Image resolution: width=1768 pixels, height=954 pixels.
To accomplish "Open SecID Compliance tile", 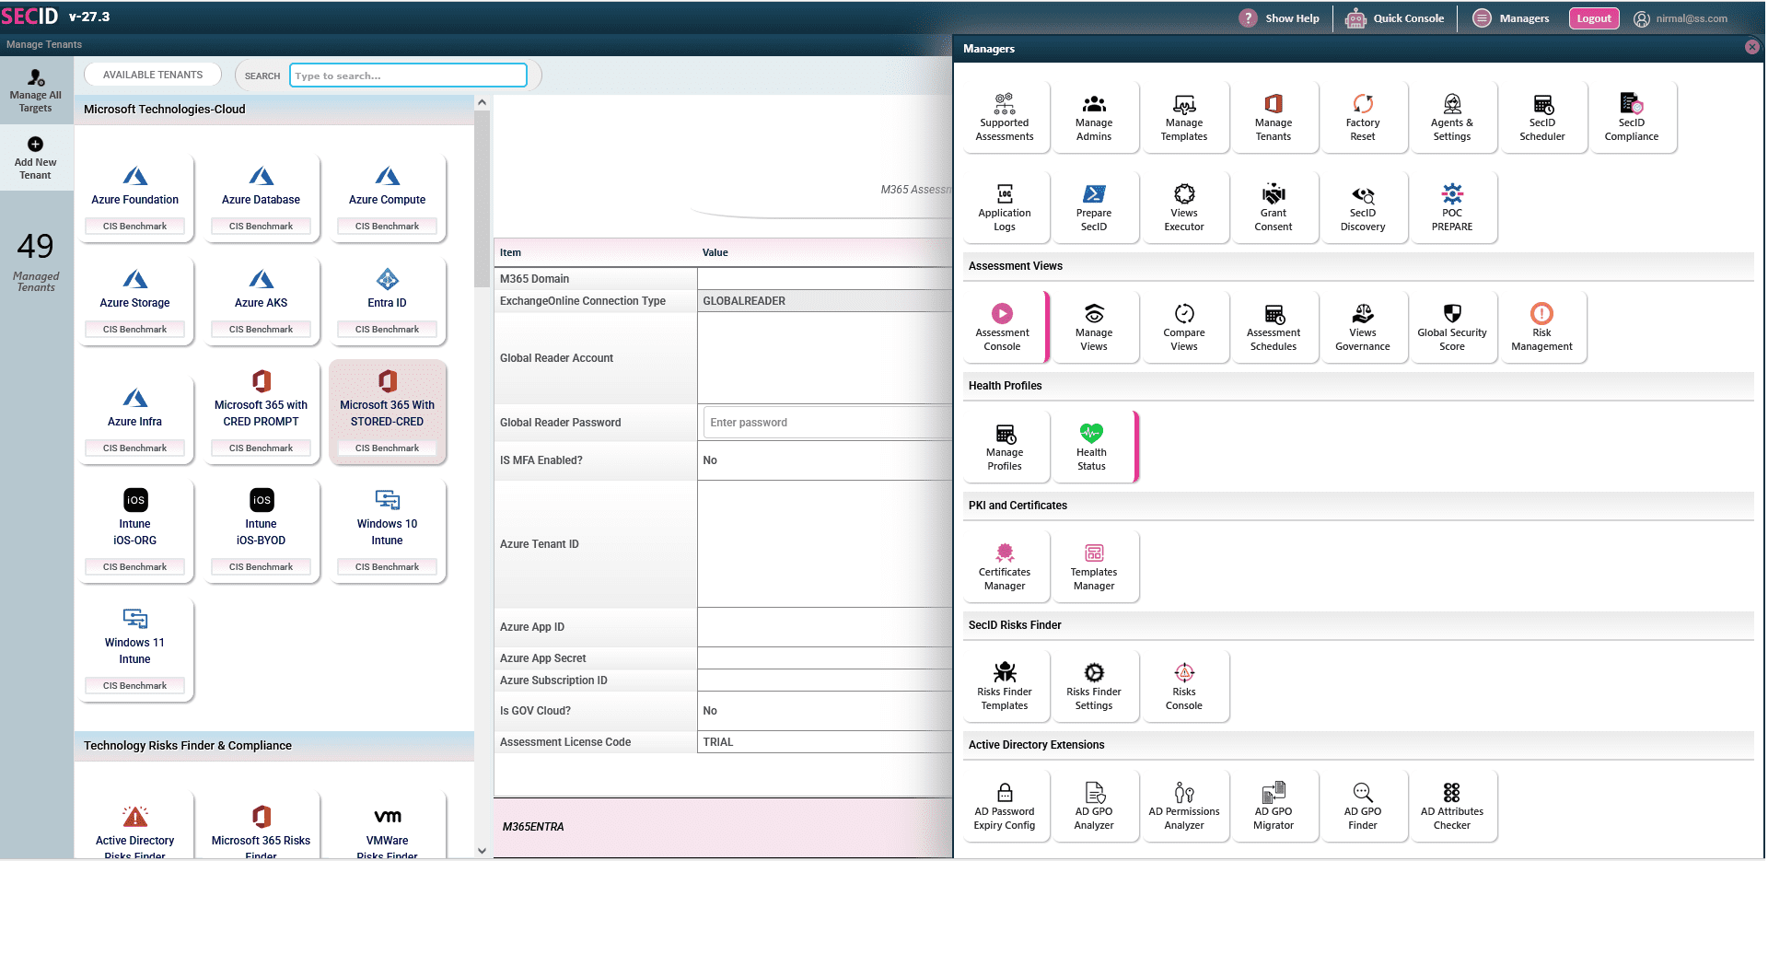I will (1632, 117).
